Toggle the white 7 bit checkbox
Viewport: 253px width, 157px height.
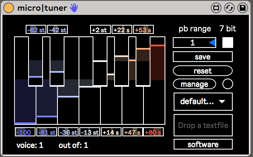point(228,43)
